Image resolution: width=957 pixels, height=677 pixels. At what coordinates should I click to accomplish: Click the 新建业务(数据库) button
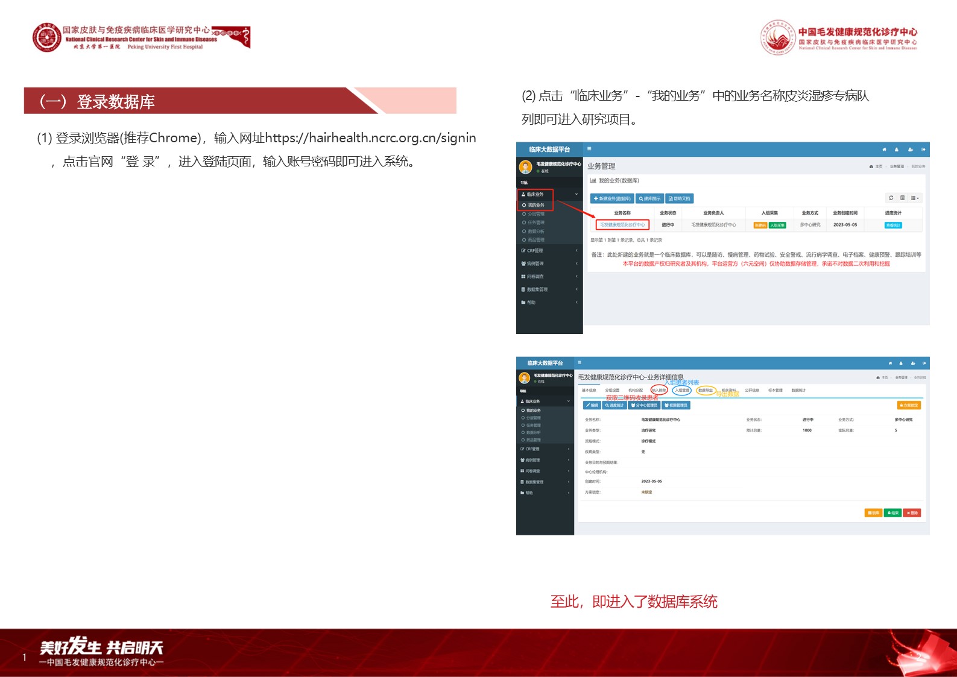(611, 198)
